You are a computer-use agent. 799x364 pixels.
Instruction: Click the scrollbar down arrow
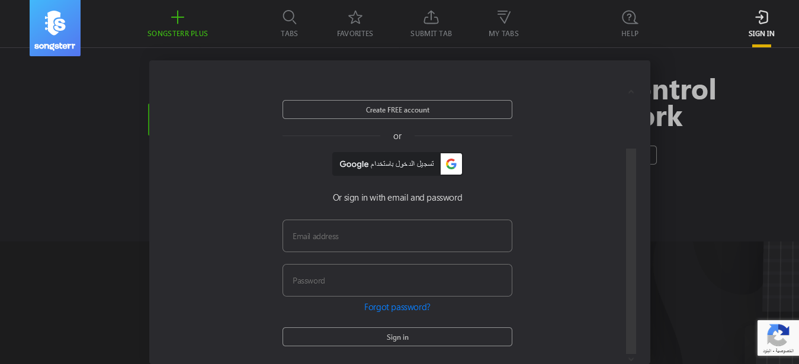[x=631, y=359]
